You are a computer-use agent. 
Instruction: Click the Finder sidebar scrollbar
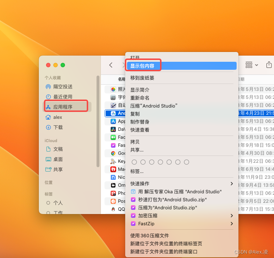(x=98, y=121)
